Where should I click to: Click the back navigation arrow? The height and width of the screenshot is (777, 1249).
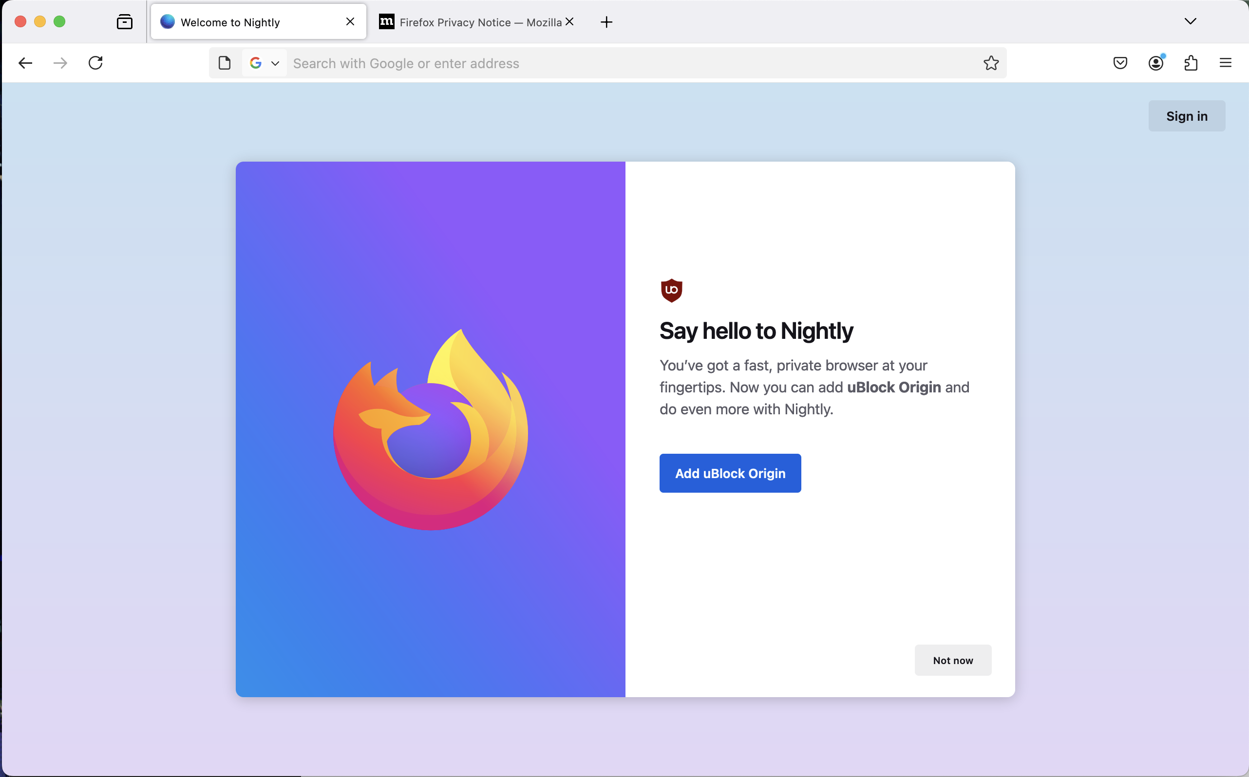[25, 63]
